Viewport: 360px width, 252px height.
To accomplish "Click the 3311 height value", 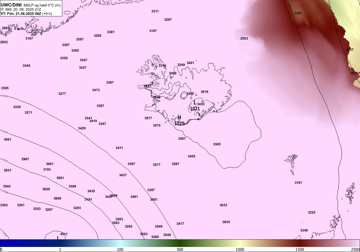I will [155, 11].
